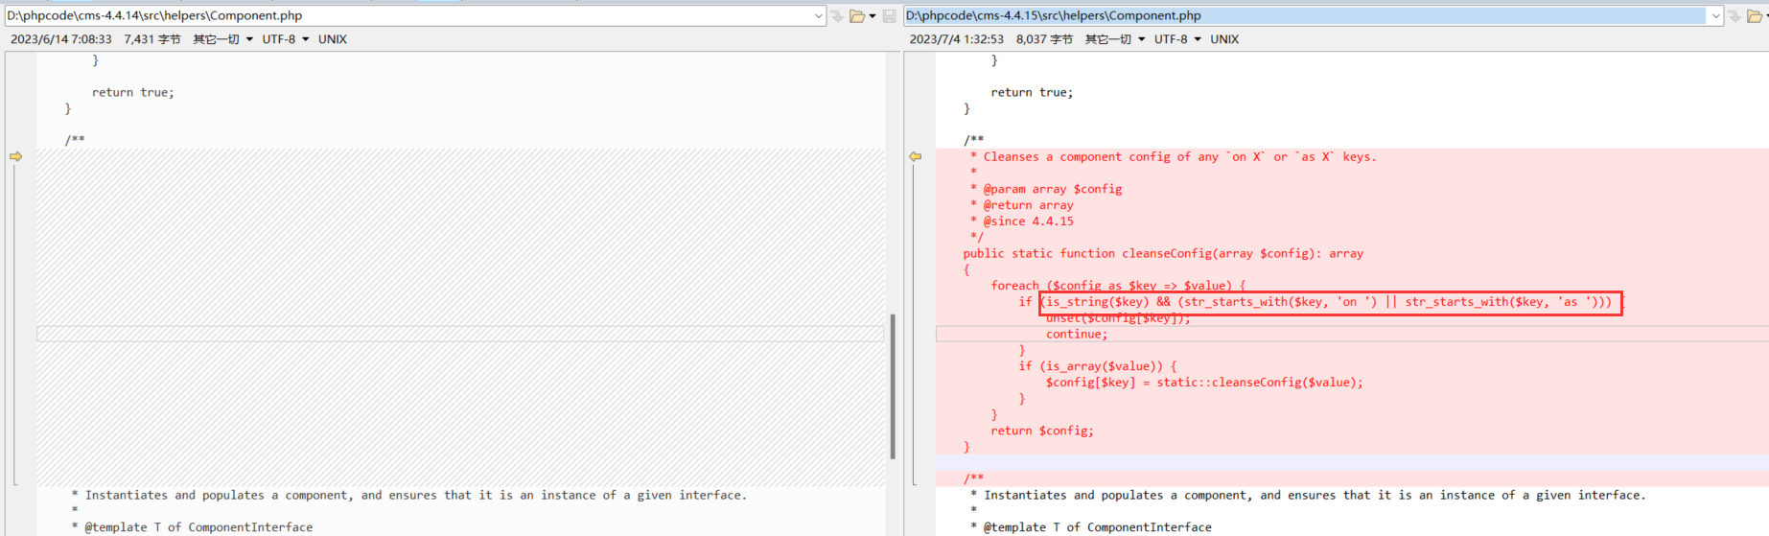This screenshot has width=1769, height=536.
Task: Click right pane UNIX line-ending label
Action: 1224,39
